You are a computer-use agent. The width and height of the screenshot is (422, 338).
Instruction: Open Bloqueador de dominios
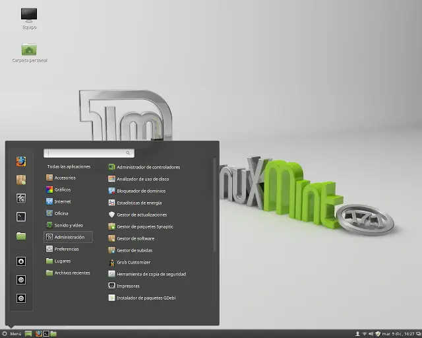tap(137, 191)
